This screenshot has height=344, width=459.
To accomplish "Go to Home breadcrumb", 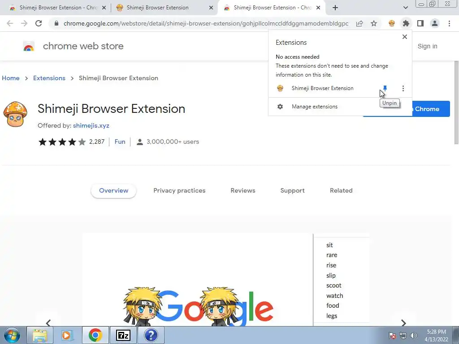I will click(x=11, y=78).
